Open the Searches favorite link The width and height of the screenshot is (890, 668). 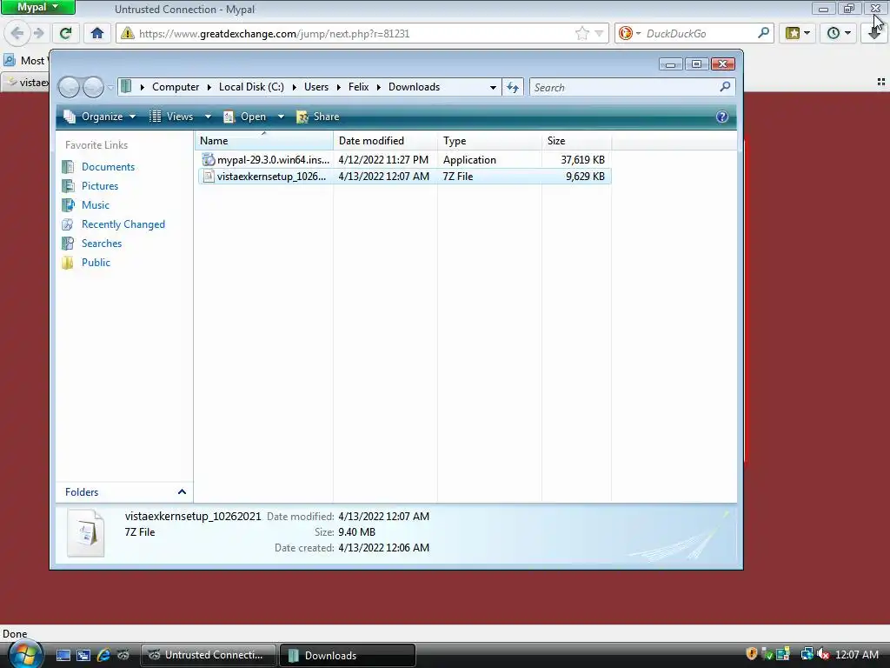[x=102, y=244]
